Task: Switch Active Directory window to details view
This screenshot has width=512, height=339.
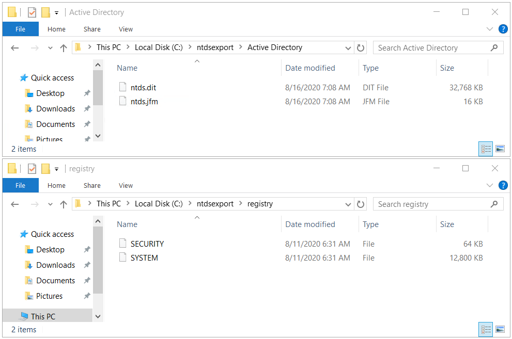Action: coord(486,149)
